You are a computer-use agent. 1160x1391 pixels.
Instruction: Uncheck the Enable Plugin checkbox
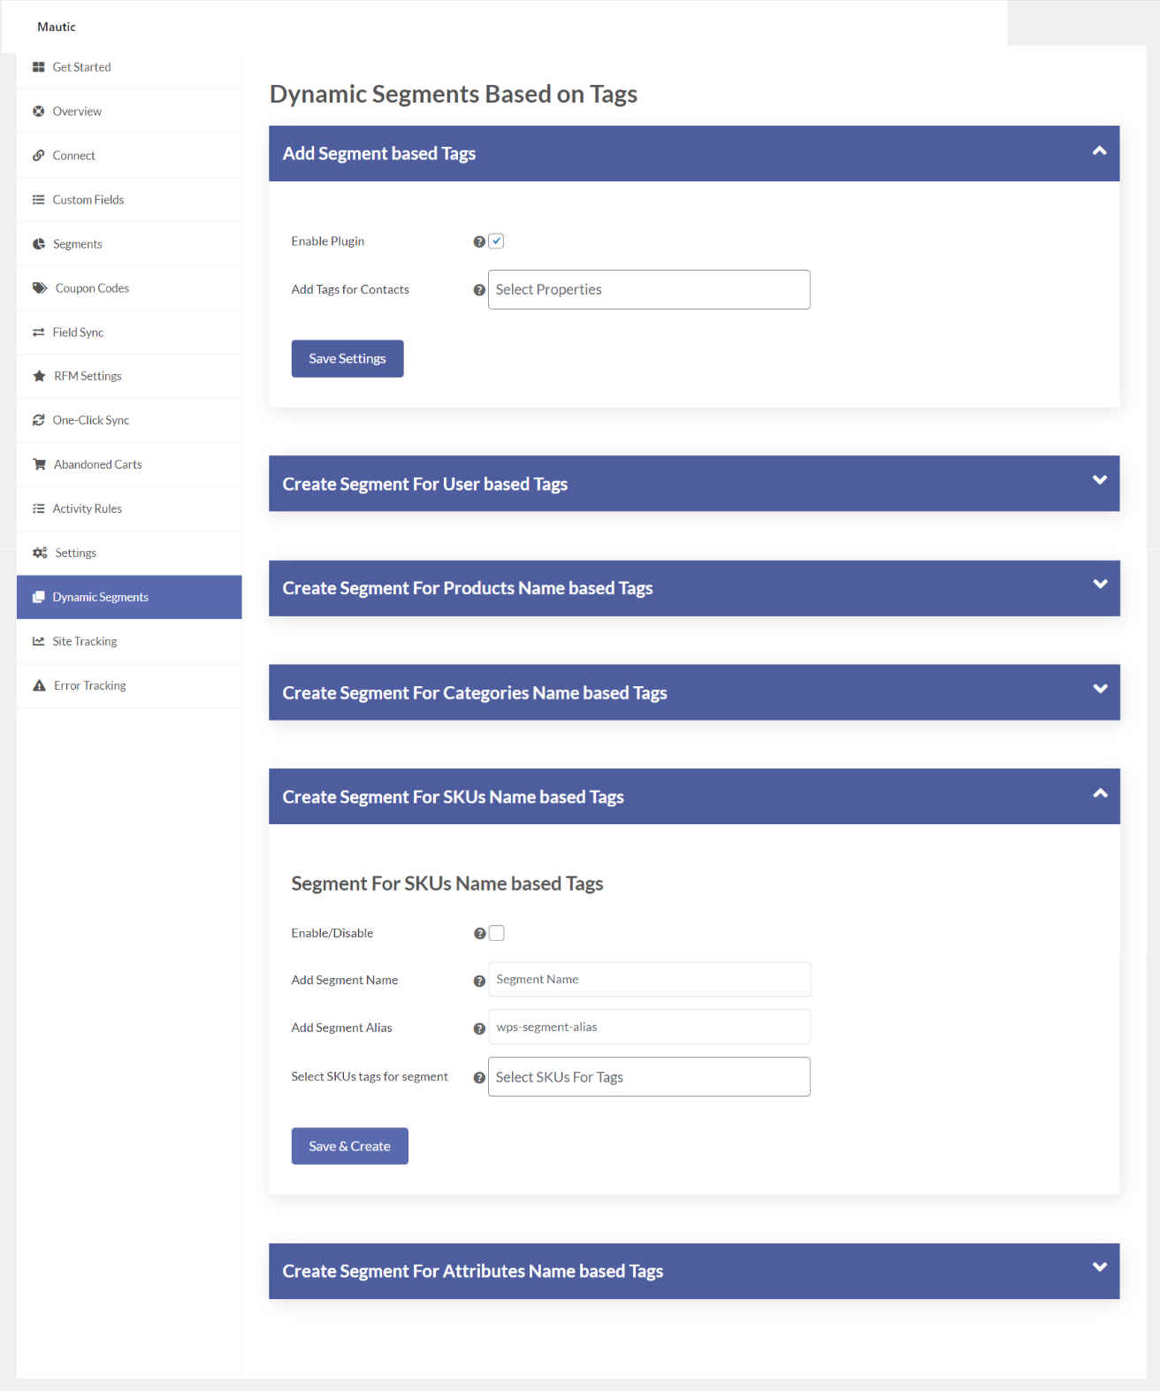coord(497,241)
